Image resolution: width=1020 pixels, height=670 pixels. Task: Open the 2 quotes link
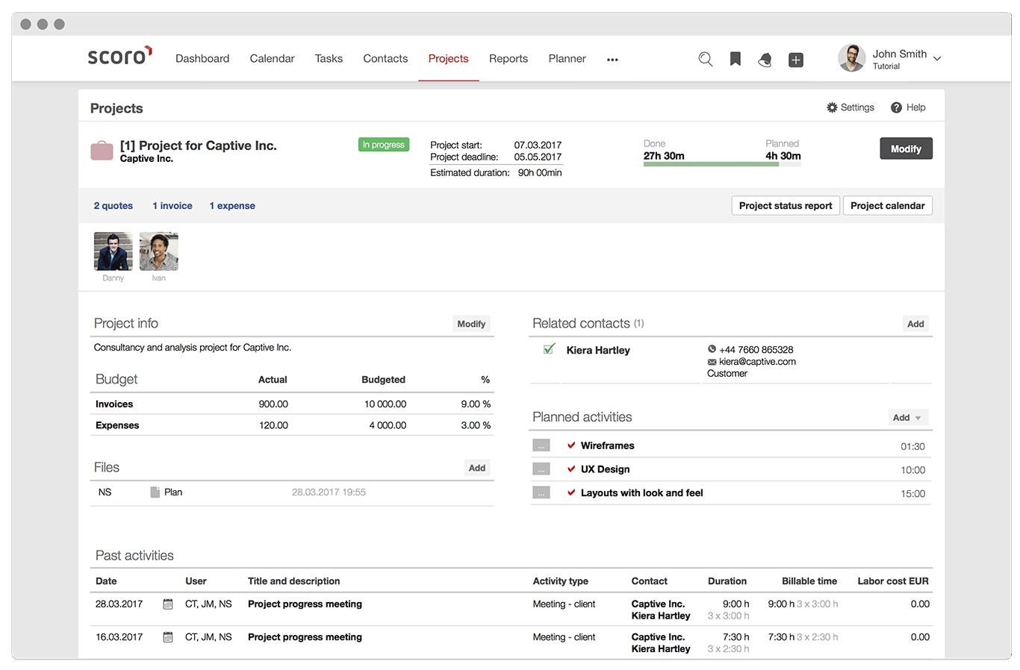113,205
